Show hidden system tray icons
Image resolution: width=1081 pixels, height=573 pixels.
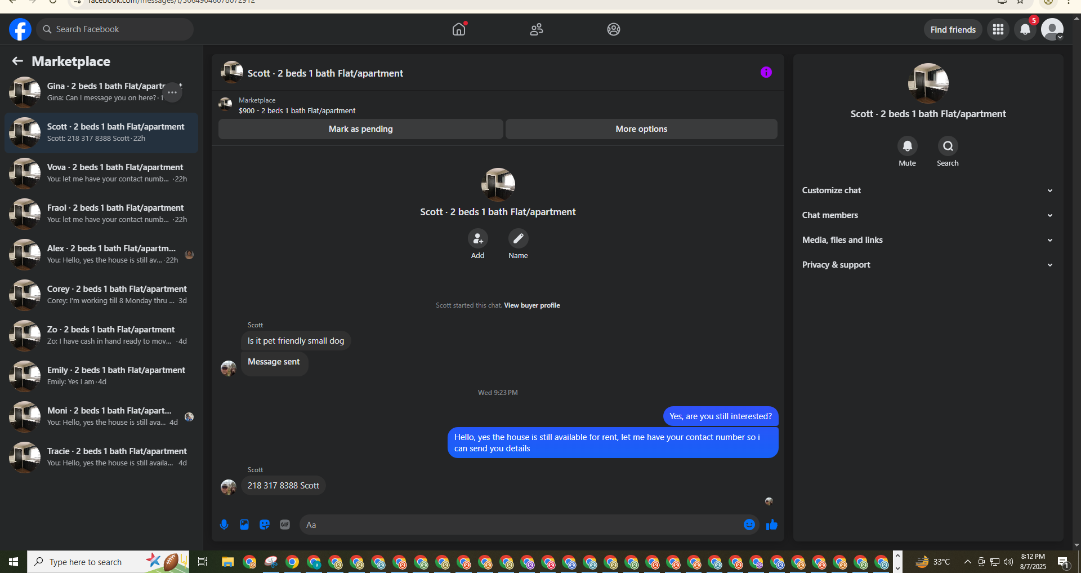pyautogui.click(x=967, y=562)
